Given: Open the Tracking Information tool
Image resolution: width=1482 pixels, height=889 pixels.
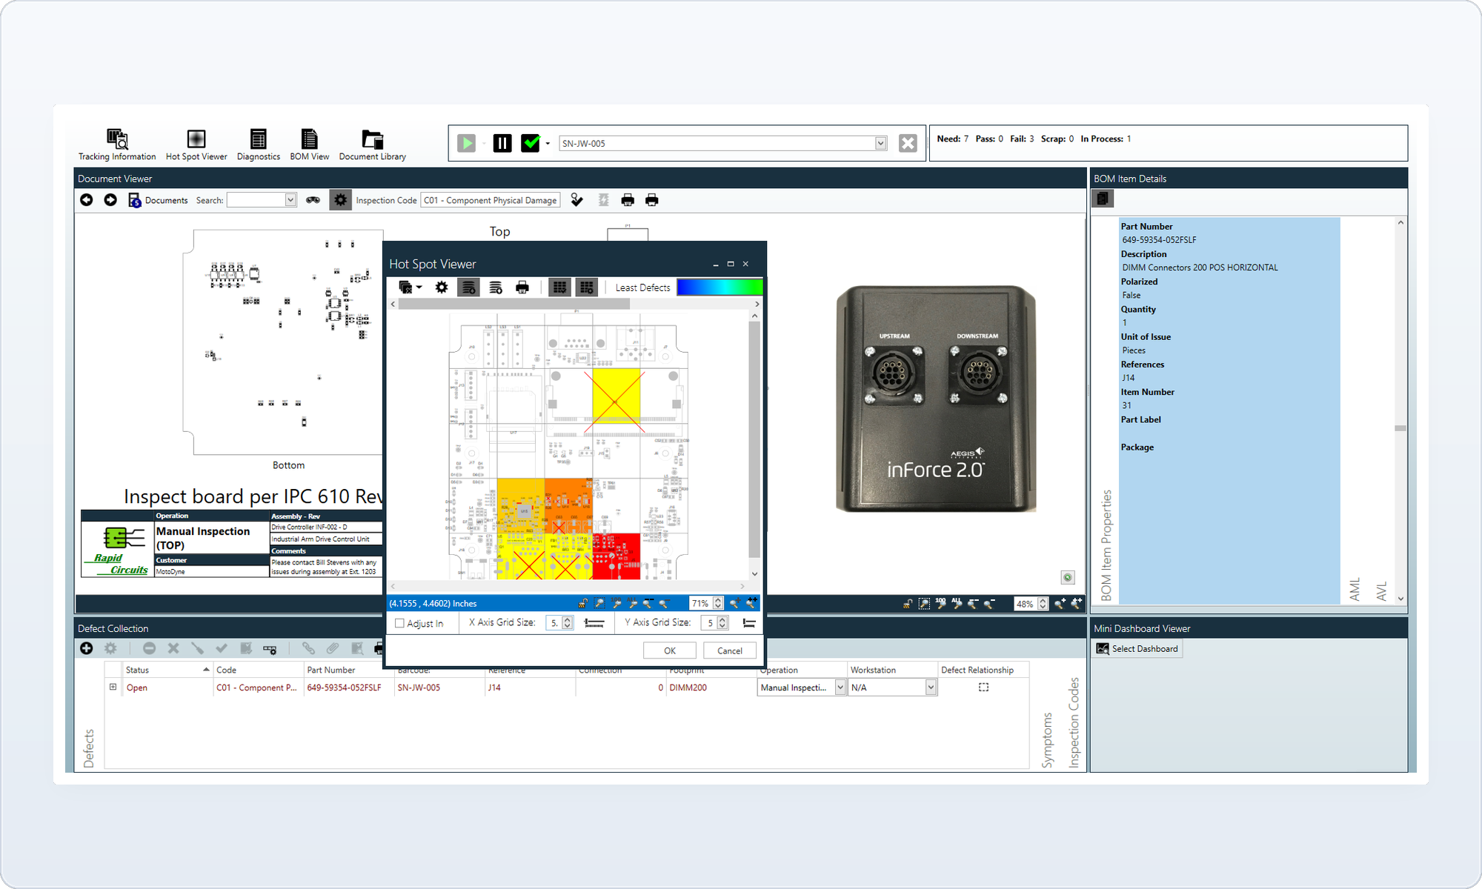Looking at the screenshot, I should [x=117, y=144].
